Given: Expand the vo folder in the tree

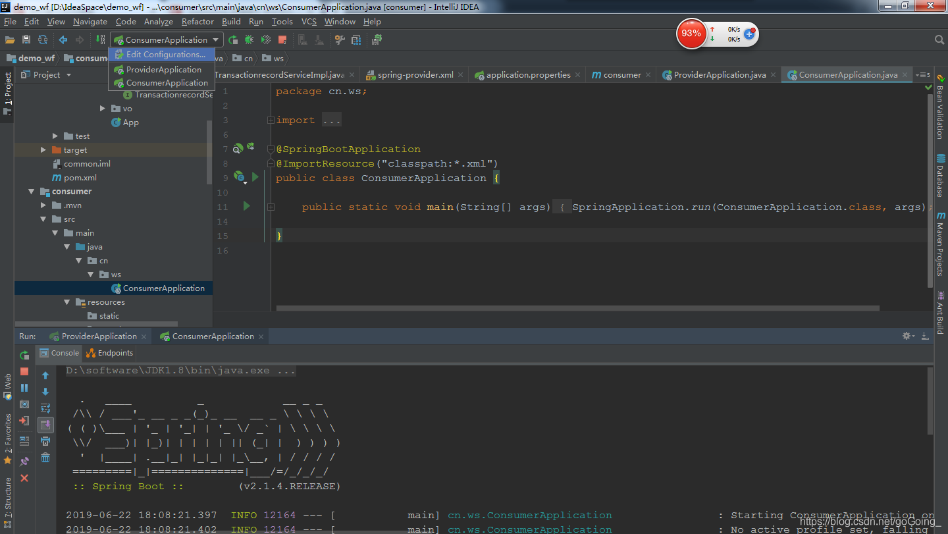Looking at the screenshot, I should pyautogui.click(x=103, y=109).
